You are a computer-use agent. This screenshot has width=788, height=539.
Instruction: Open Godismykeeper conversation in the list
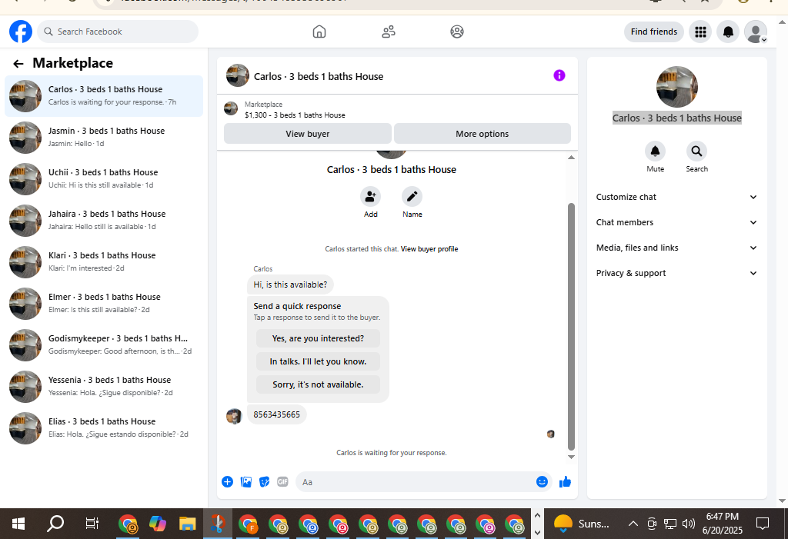click(x=104, y=345)
